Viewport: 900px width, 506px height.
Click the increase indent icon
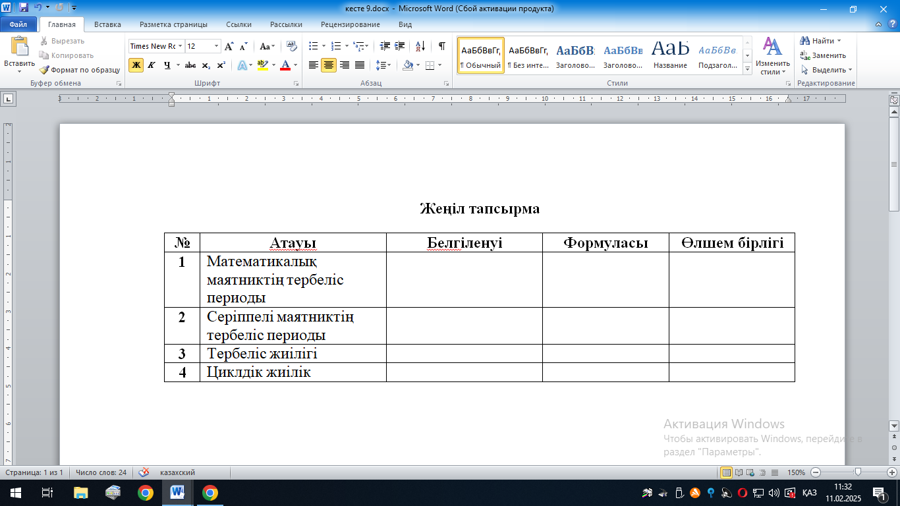coord(400,46)
